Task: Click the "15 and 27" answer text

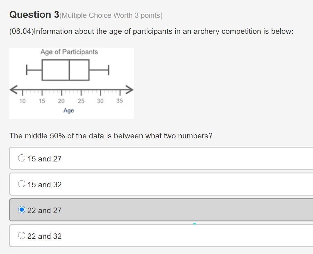Action: [x=45, y=159]
